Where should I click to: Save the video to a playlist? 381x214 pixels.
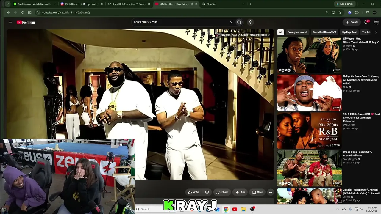258,192
